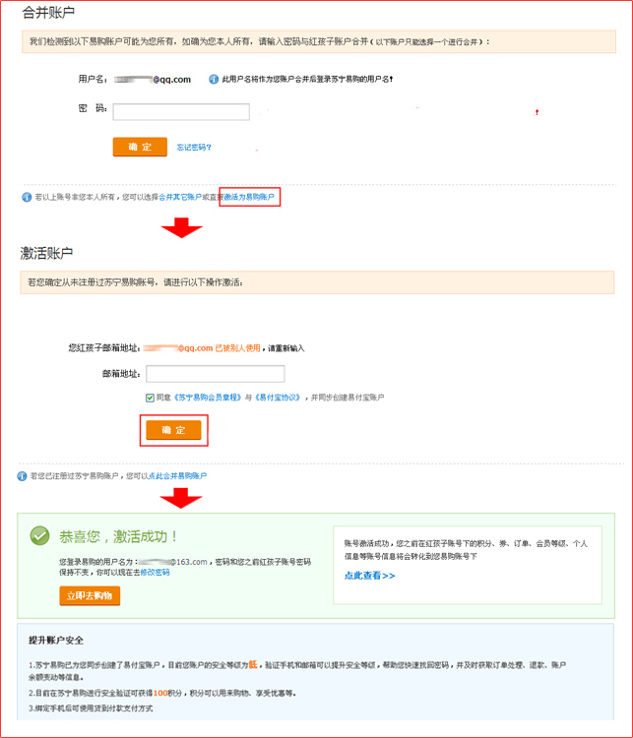Click info icon beside 若以上账号非您本人所有
633x738 pixels.
tap(27, 197)
